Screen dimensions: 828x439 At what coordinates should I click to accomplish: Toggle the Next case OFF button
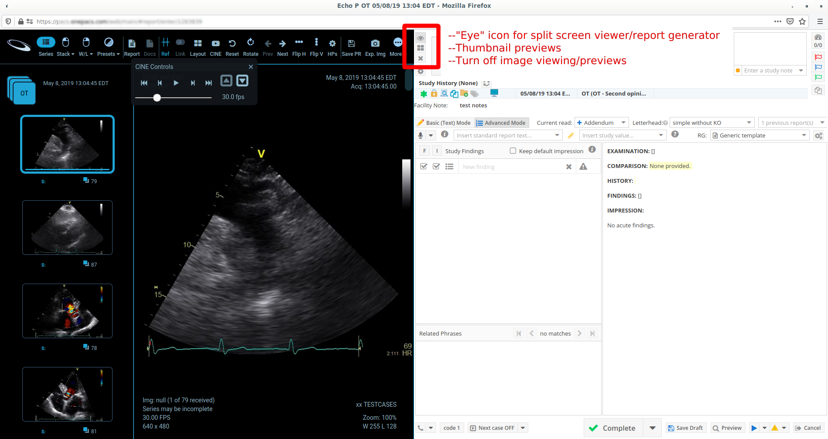click(492, 428)
